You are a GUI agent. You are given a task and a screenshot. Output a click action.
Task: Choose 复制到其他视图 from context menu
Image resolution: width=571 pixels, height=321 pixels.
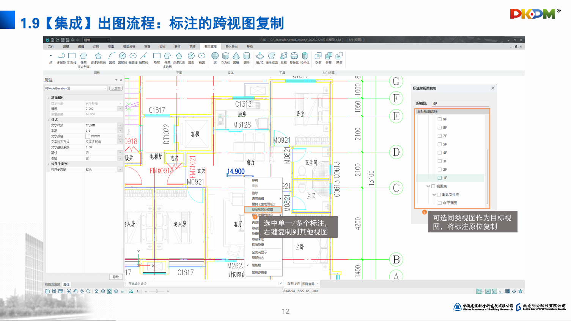[x=263, y=210]
